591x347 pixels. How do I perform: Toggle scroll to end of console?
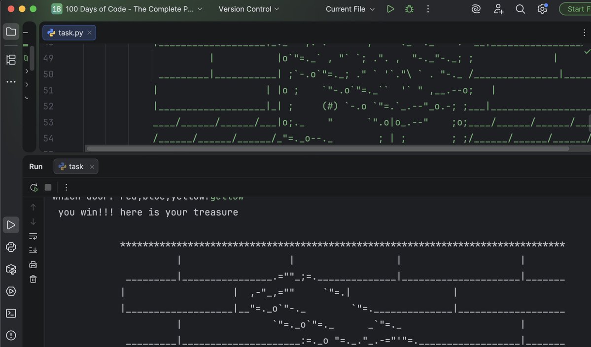[33, 250]
